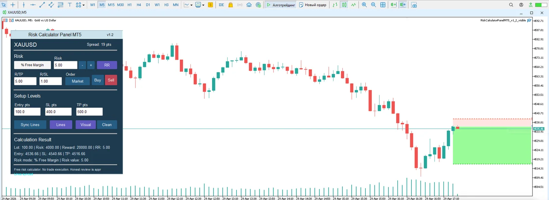
Task: Toggle the Lines button
Action: (61, 125)
